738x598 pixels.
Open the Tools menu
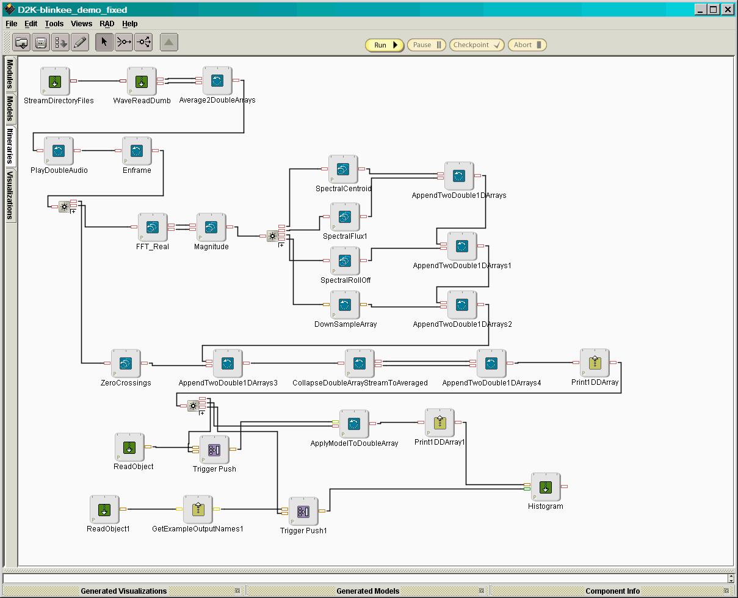coord(54,24)
